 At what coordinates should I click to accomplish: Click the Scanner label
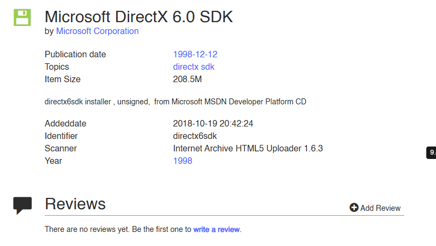click(61, 148)
